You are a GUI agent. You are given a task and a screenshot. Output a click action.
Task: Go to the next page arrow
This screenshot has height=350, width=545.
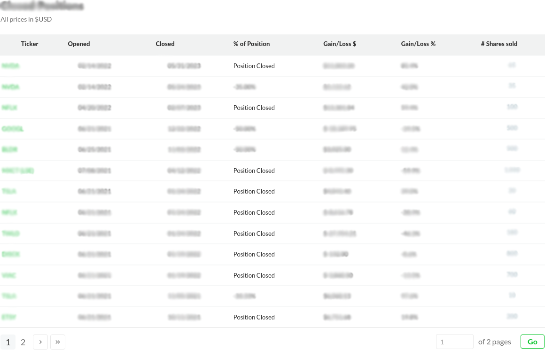[x=40, y=342]
